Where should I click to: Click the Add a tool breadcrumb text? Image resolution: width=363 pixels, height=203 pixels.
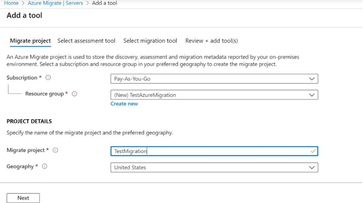(104, 3)
